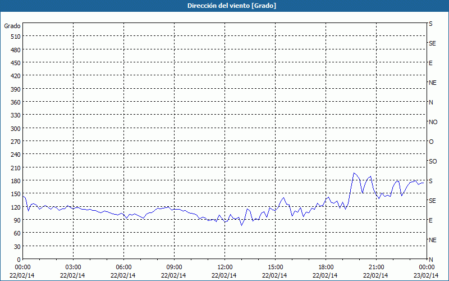
Task: Click the '15:00' x-axis time
Action: click(275, 268)
